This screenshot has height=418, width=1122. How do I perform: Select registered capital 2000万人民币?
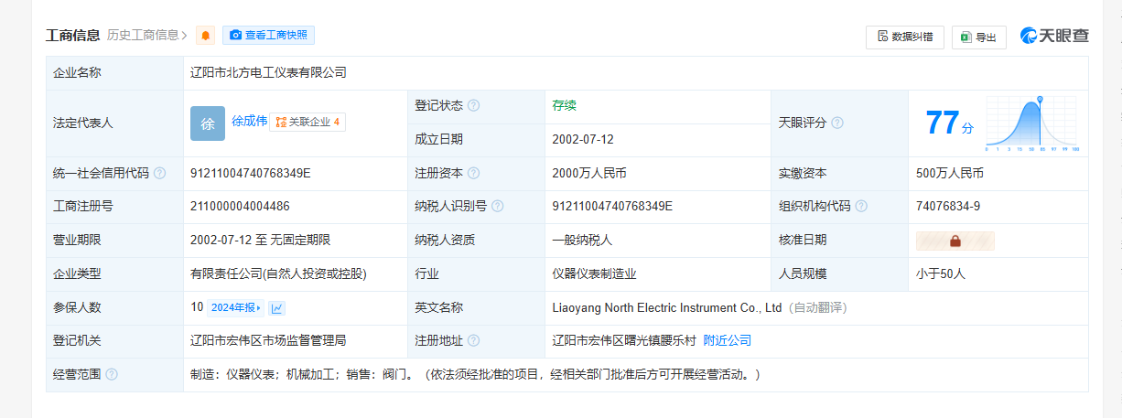pyautogui.click(x=589, y=173)
